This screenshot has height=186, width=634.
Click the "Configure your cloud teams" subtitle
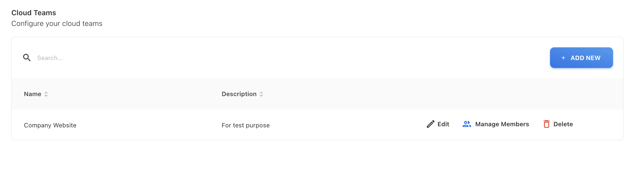(x=57, y=24)
